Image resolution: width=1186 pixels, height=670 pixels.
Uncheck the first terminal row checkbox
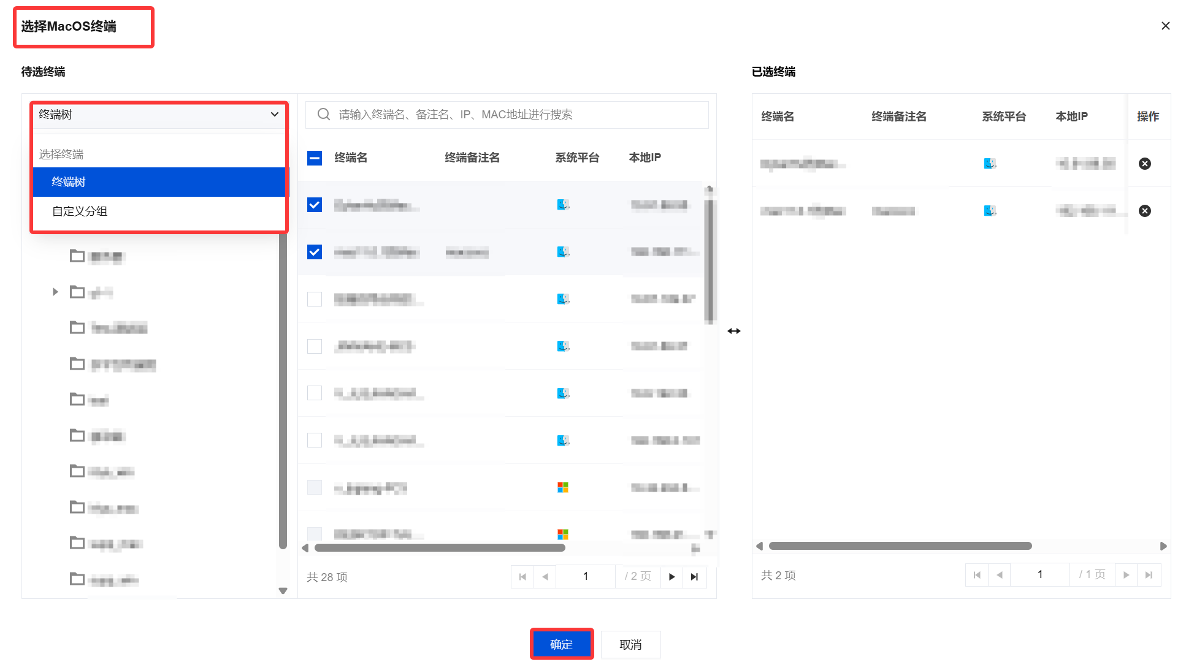coord(315,205)
